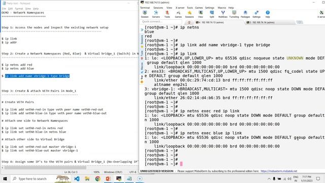Image resolution: width=325 pixels, height=183 pixels.
Task: Click the 'ip netns exec red ip link' command
Action: tap(210, 111)
